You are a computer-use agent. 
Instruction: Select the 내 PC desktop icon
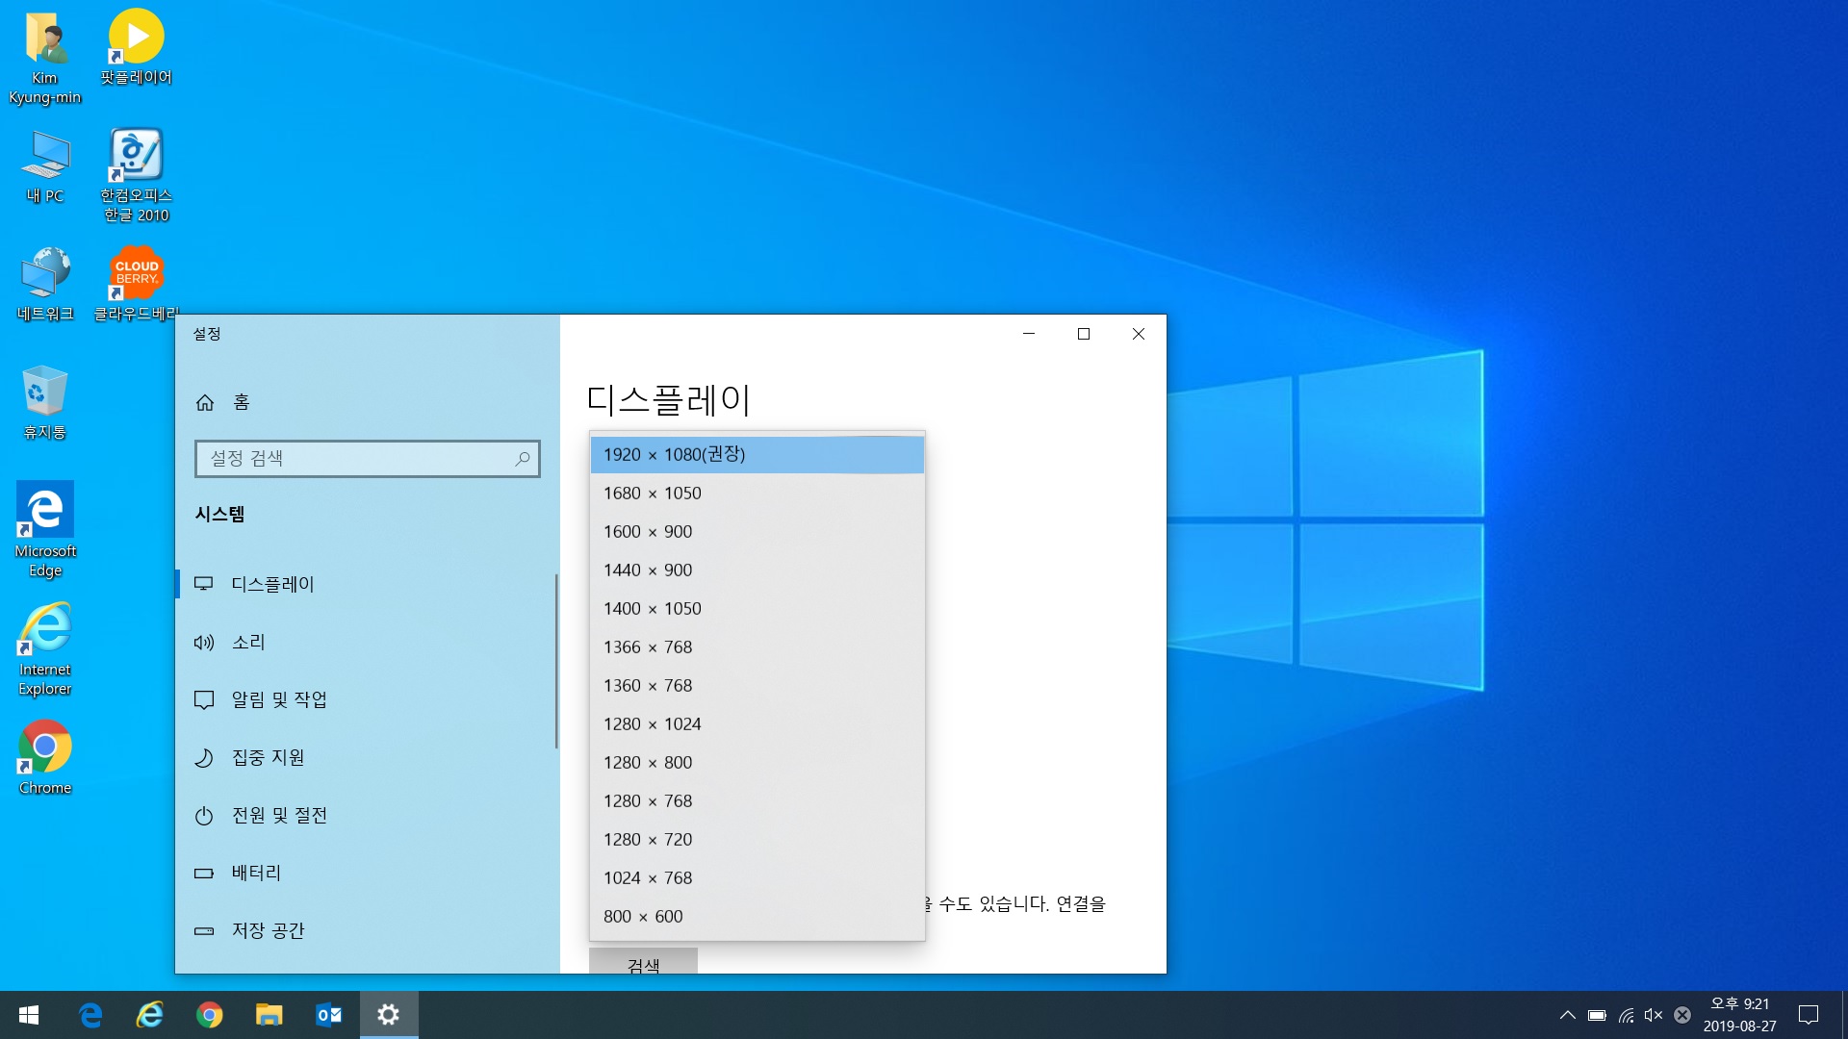click(x=44, y=166)
